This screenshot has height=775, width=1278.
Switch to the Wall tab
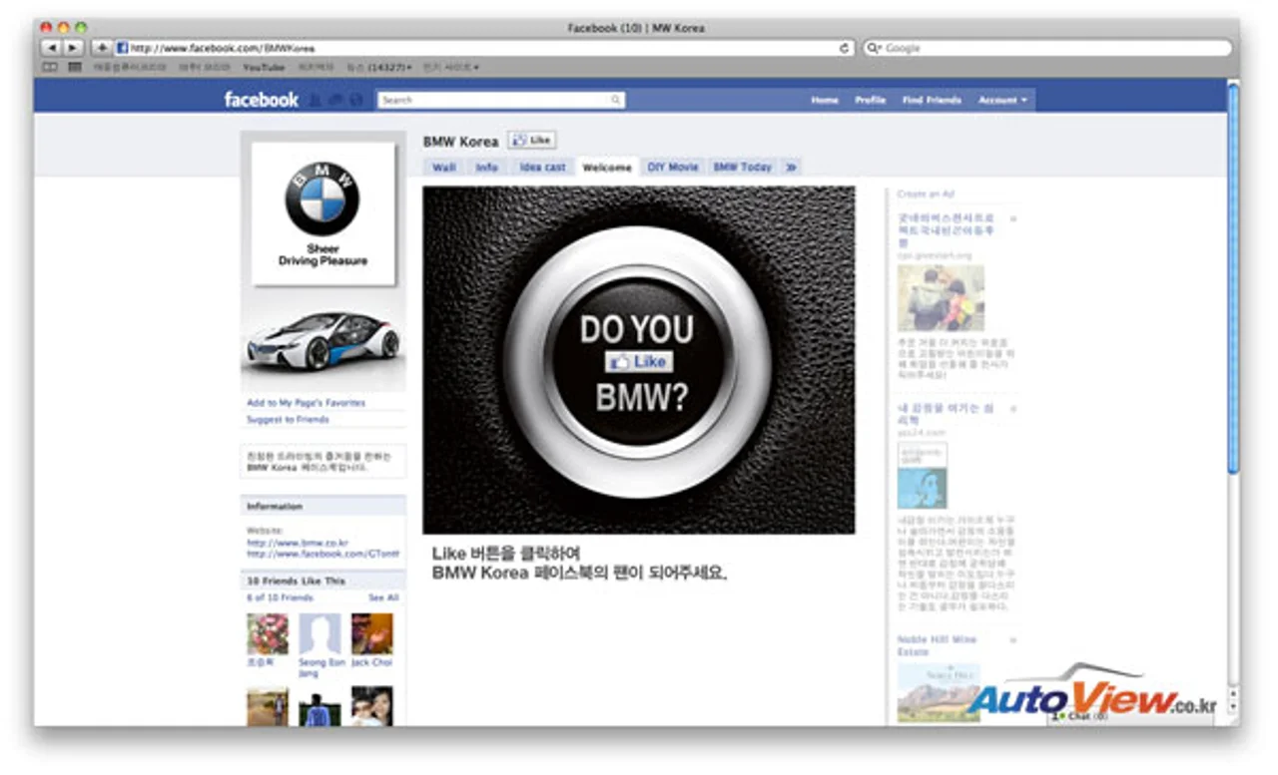444,168
